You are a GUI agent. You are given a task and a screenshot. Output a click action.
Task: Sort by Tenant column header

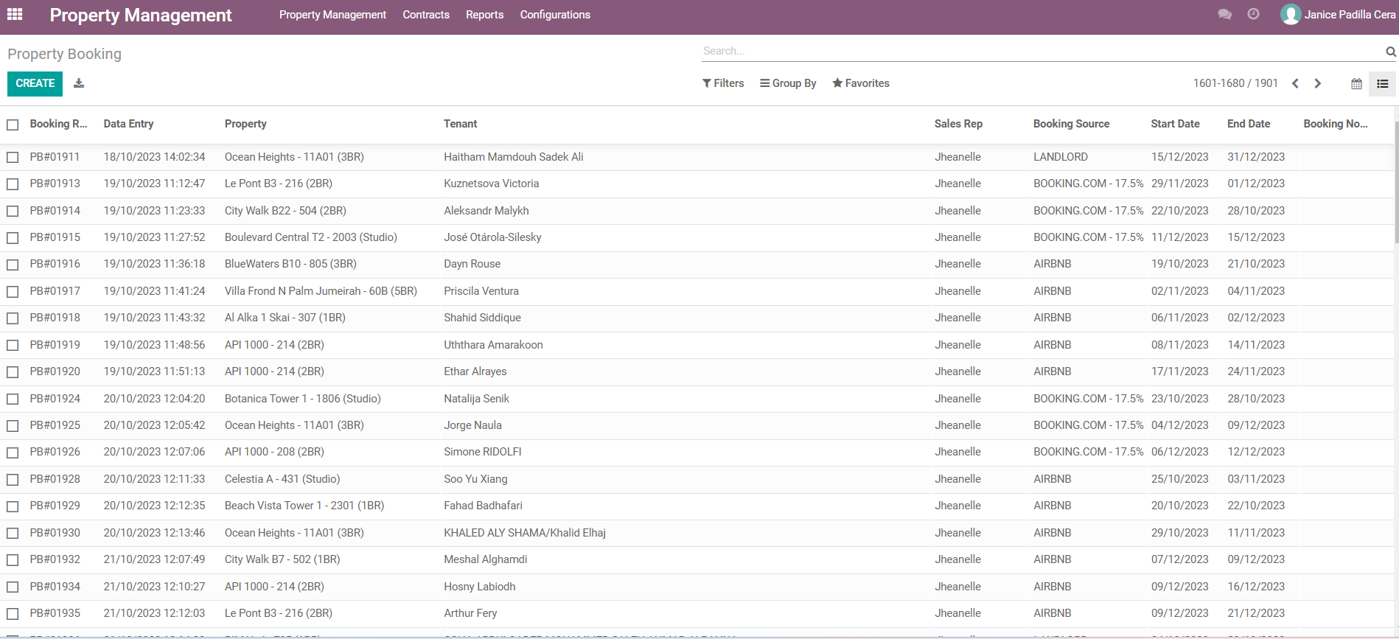click(x=461, y=124)
